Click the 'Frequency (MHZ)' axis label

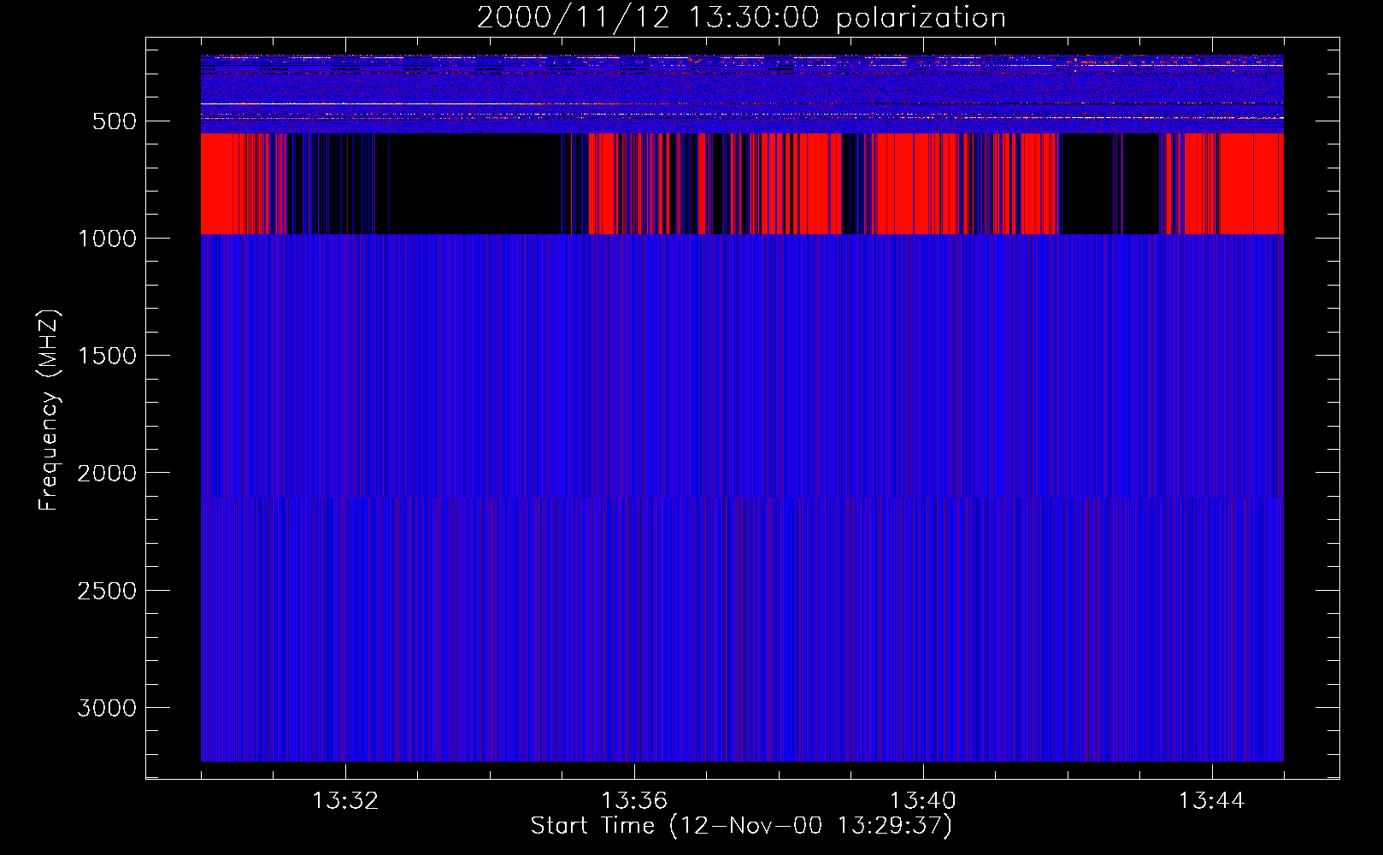tap(50, 410)
